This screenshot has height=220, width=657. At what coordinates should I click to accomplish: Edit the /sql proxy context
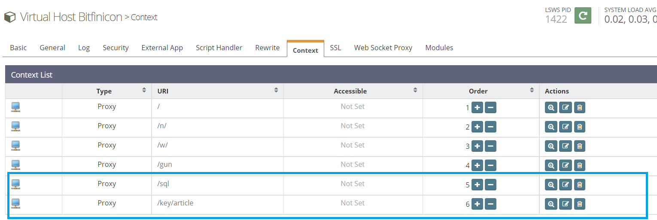click(x=566, y=185)
